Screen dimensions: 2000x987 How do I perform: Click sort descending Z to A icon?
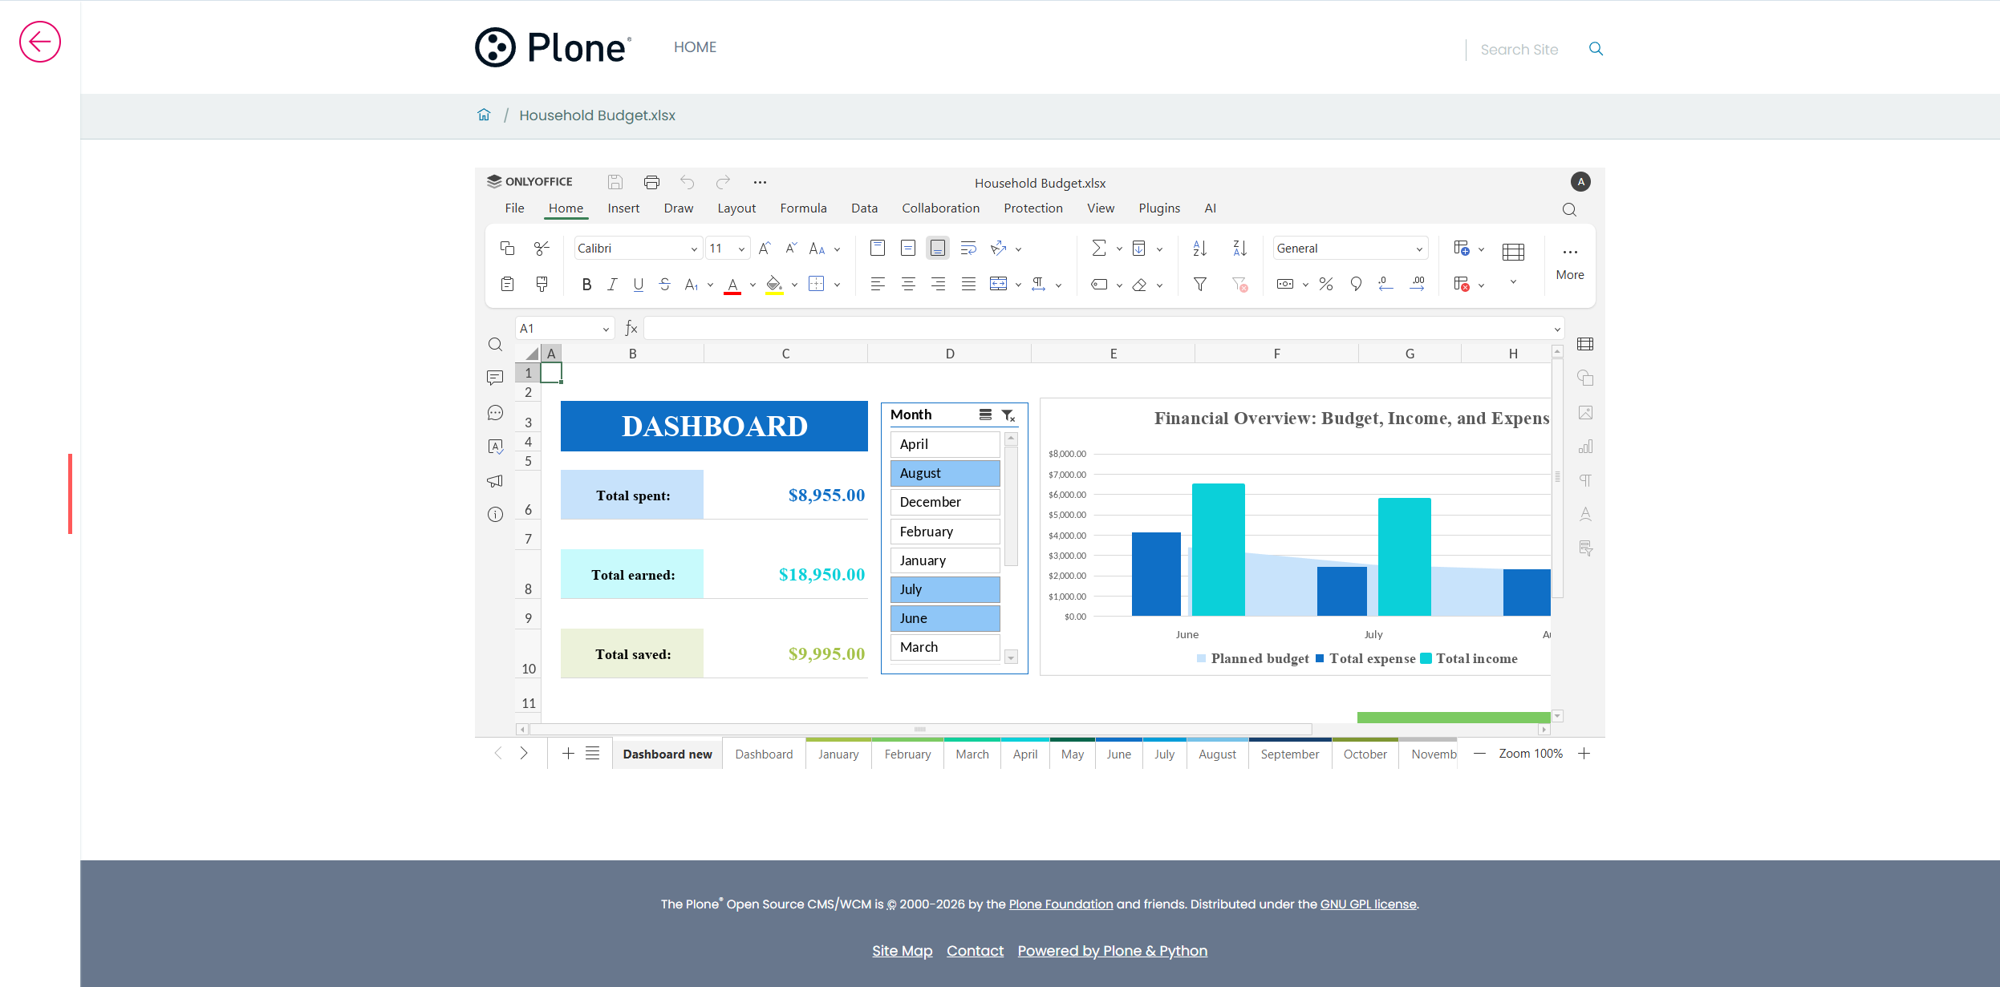pyautogui.click(x=1239, y=248)
